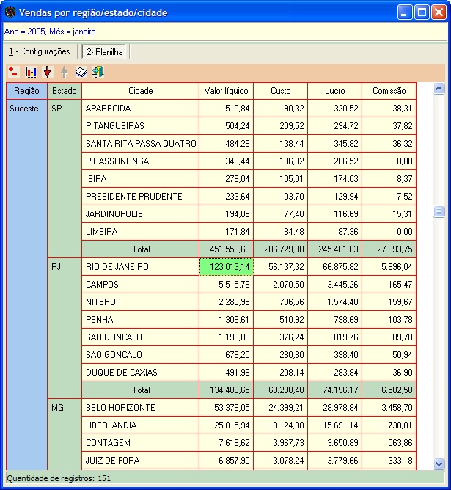Click the vertical scrollbar thumb
Image resolution: width=451 pixels, height=490 pixels.
click(x=439, y=212)
